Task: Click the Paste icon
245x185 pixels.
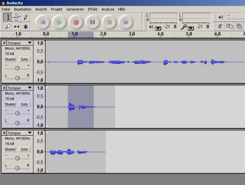Action: (x=239, y=26)
